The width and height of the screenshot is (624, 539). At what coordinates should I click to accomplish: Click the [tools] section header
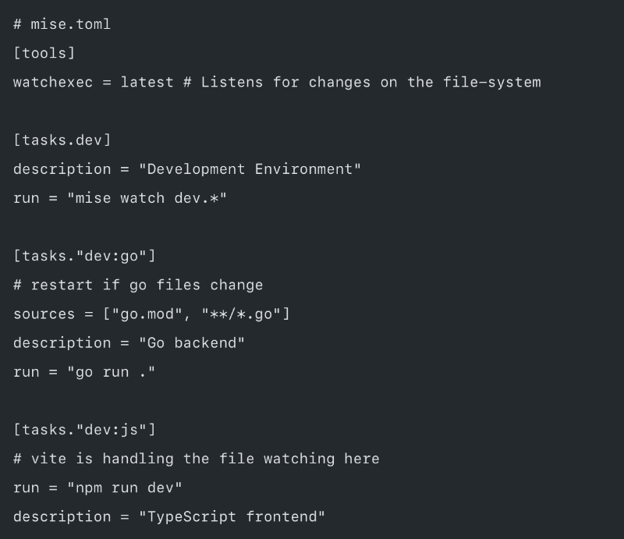pos(44,53)
